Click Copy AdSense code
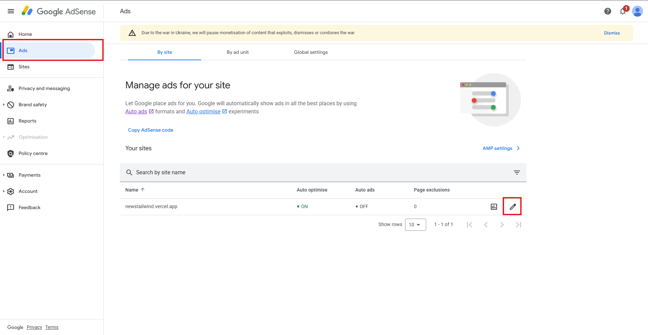 click(x=150, y=130)
